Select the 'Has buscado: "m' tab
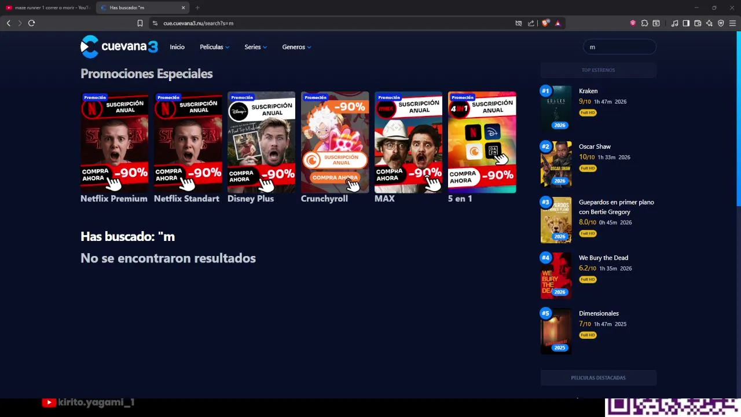This screenshot has height=417, width=741. click(142, 8)
